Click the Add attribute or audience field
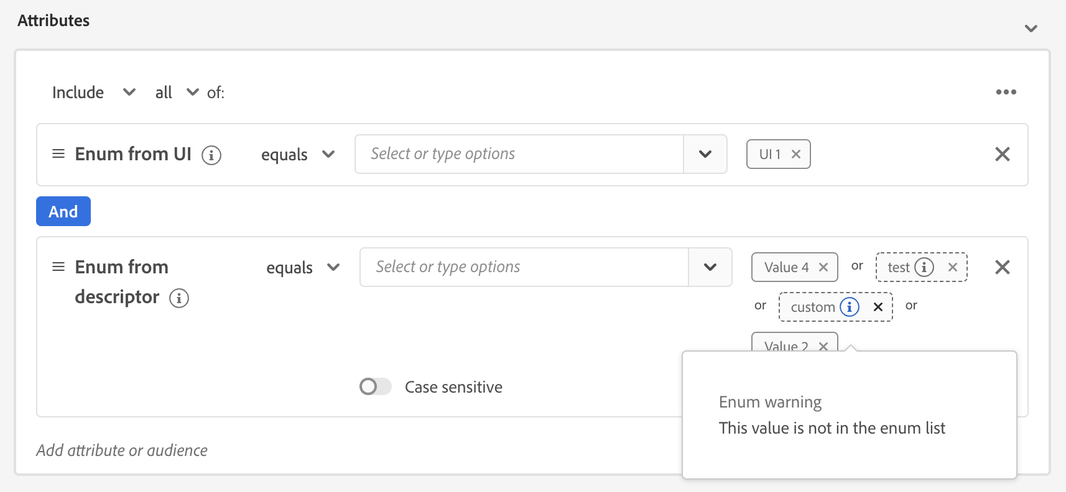This screenshot has height=492, width=1066. [122, 450]
